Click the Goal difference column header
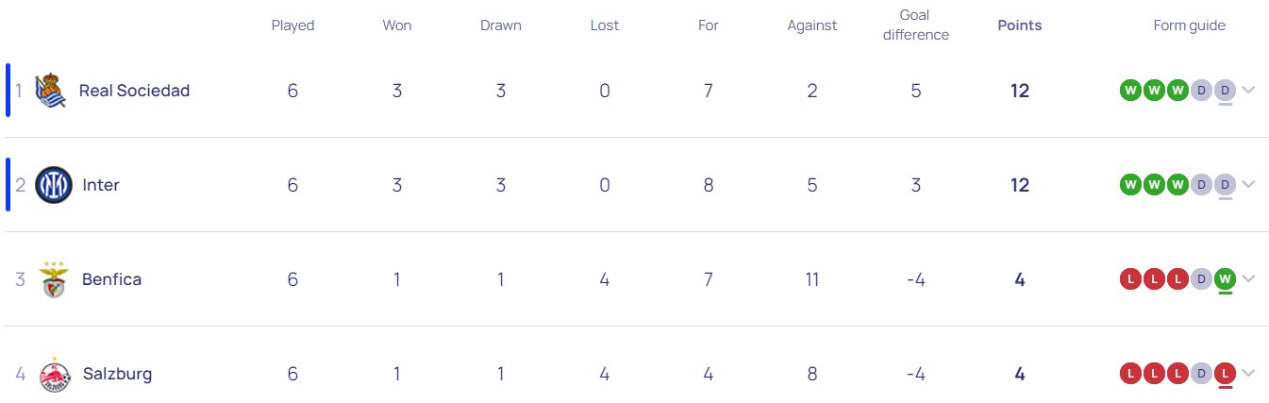Image resolution: width=1269 pixels, height=403 pixels. (915, 25)
